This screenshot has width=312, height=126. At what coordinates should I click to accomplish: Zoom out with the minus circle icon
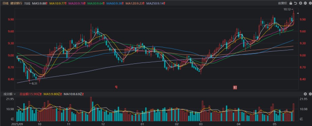click(305, 3)
